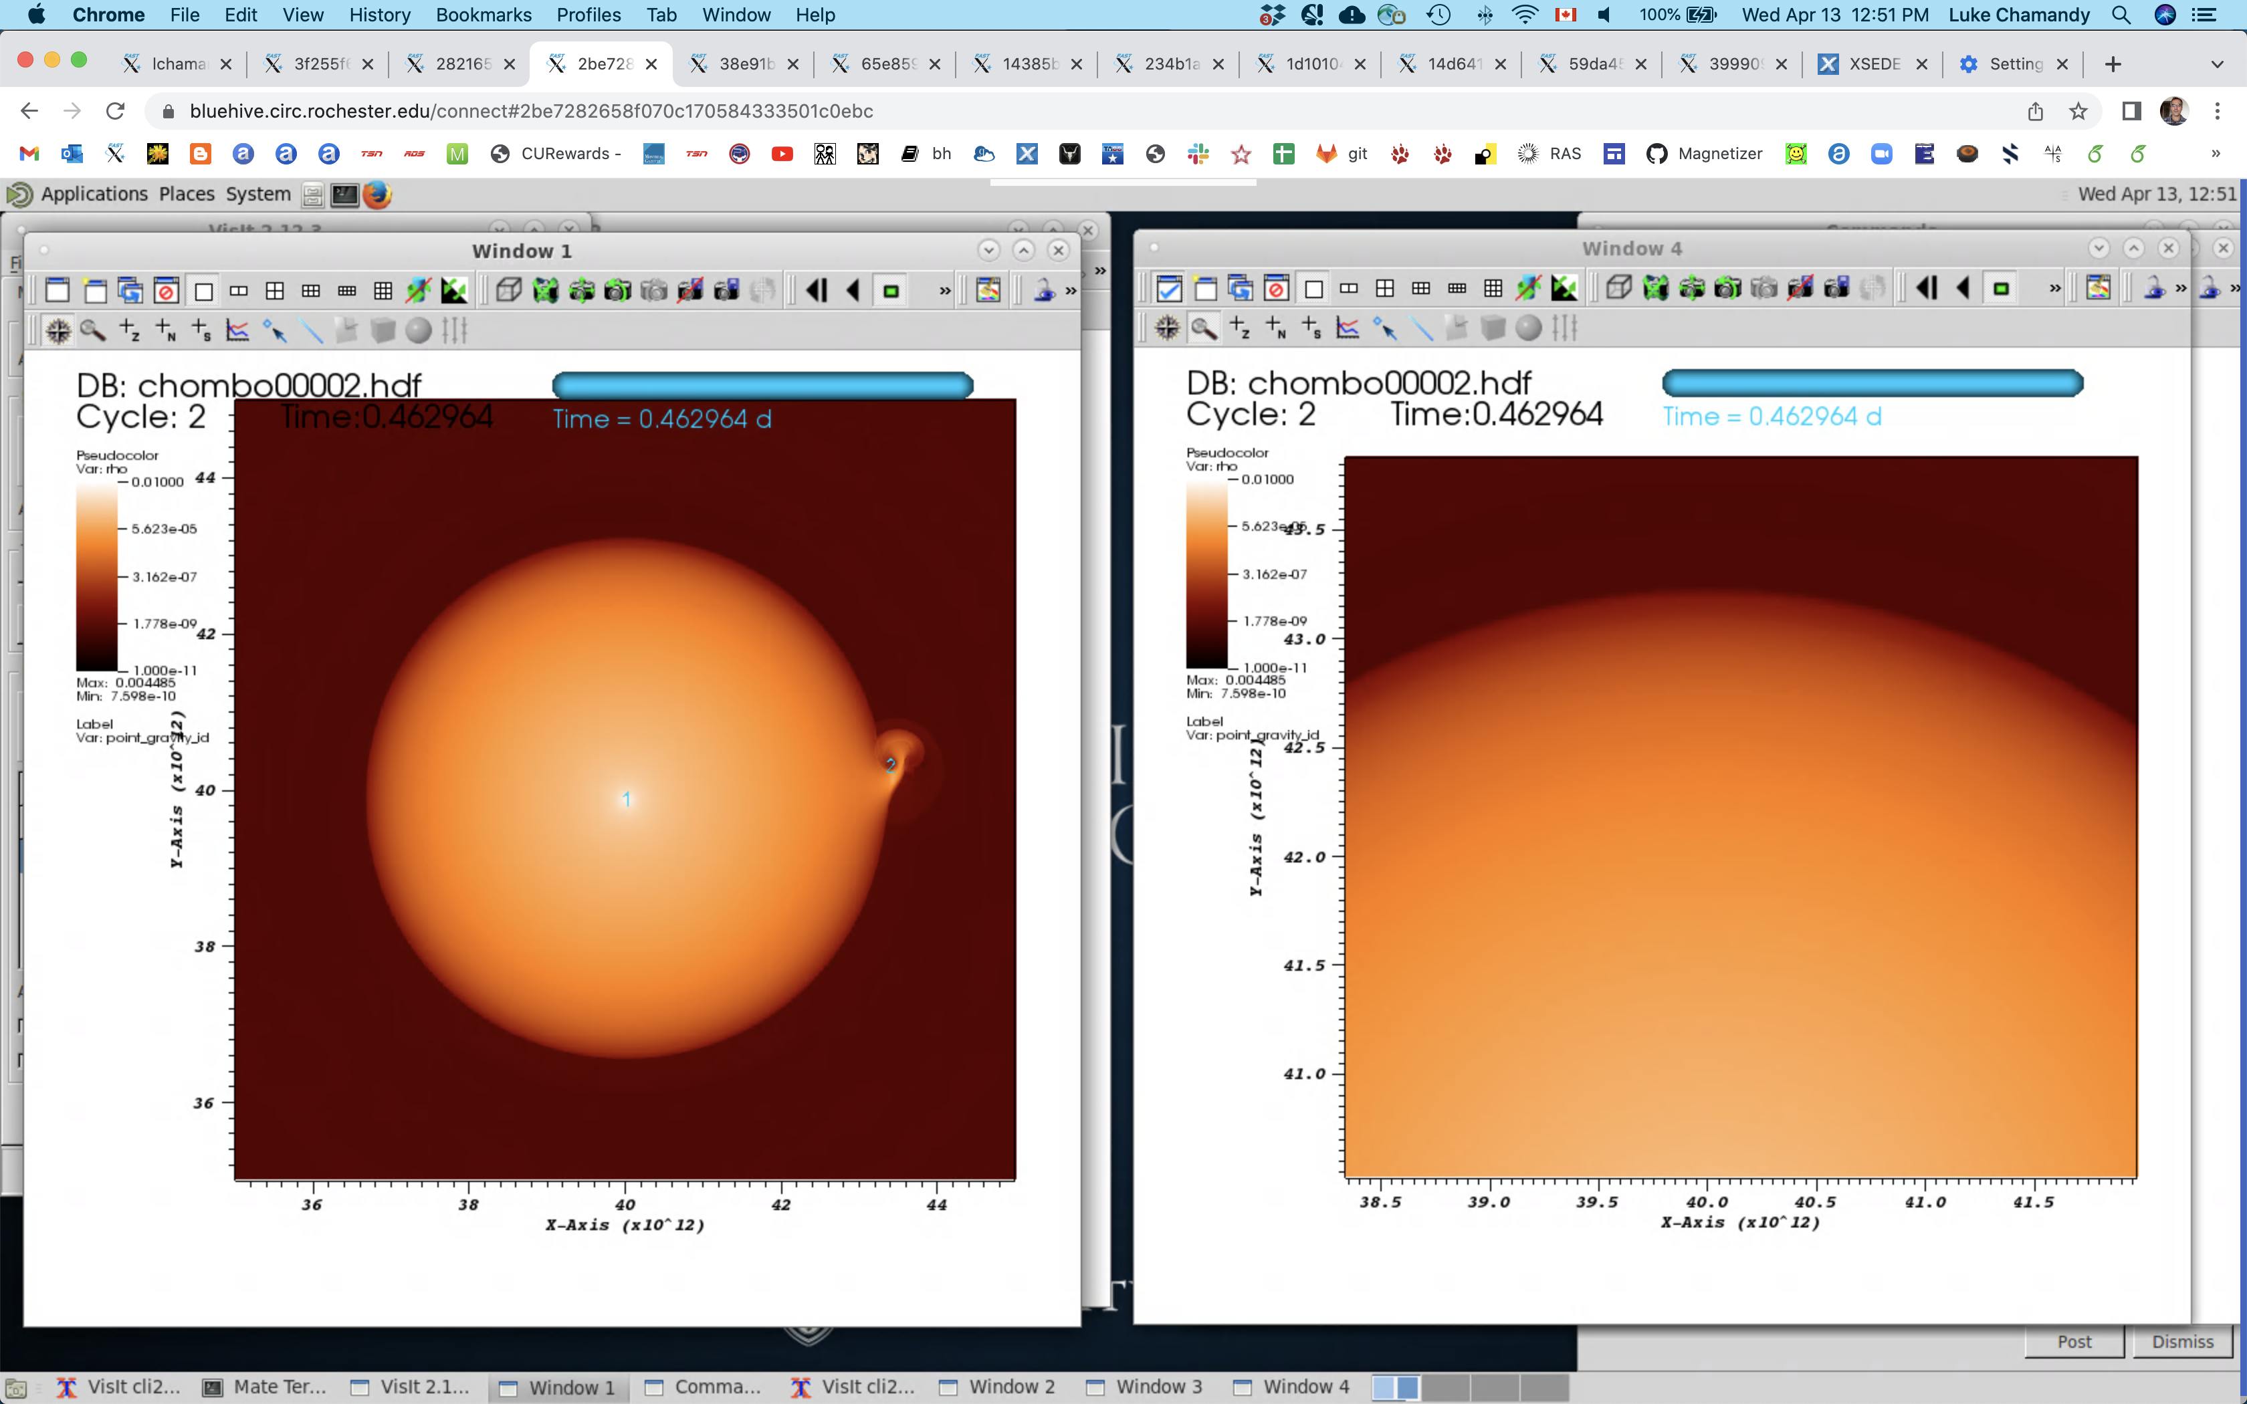
Task: Activate point tool in Window 1
Action: pyautogui.click(x=274, y=330)
